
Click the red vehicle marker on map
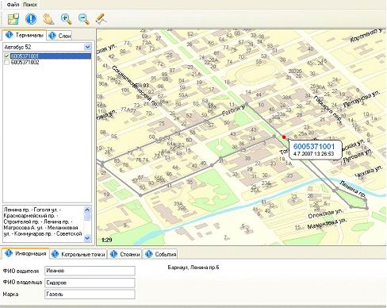tap(284, 137)
